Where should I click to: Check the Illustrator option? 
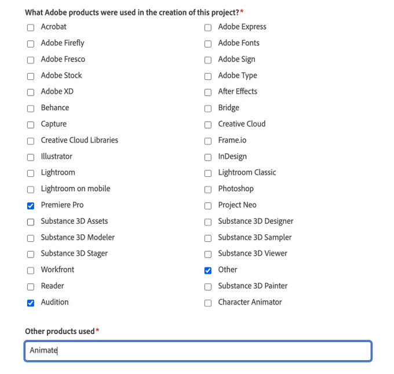[x=31, y=157]
